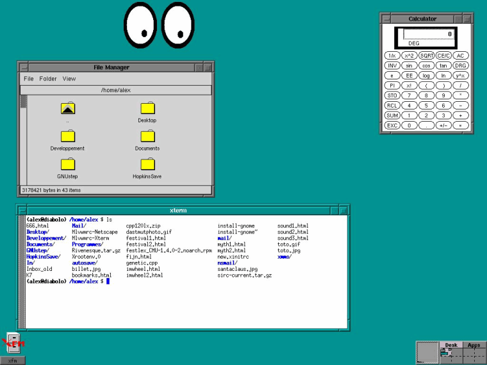Viewport: 487px width, 365px height.
Task: Click the y^x calculator key
Action: (x=460, y=76)
